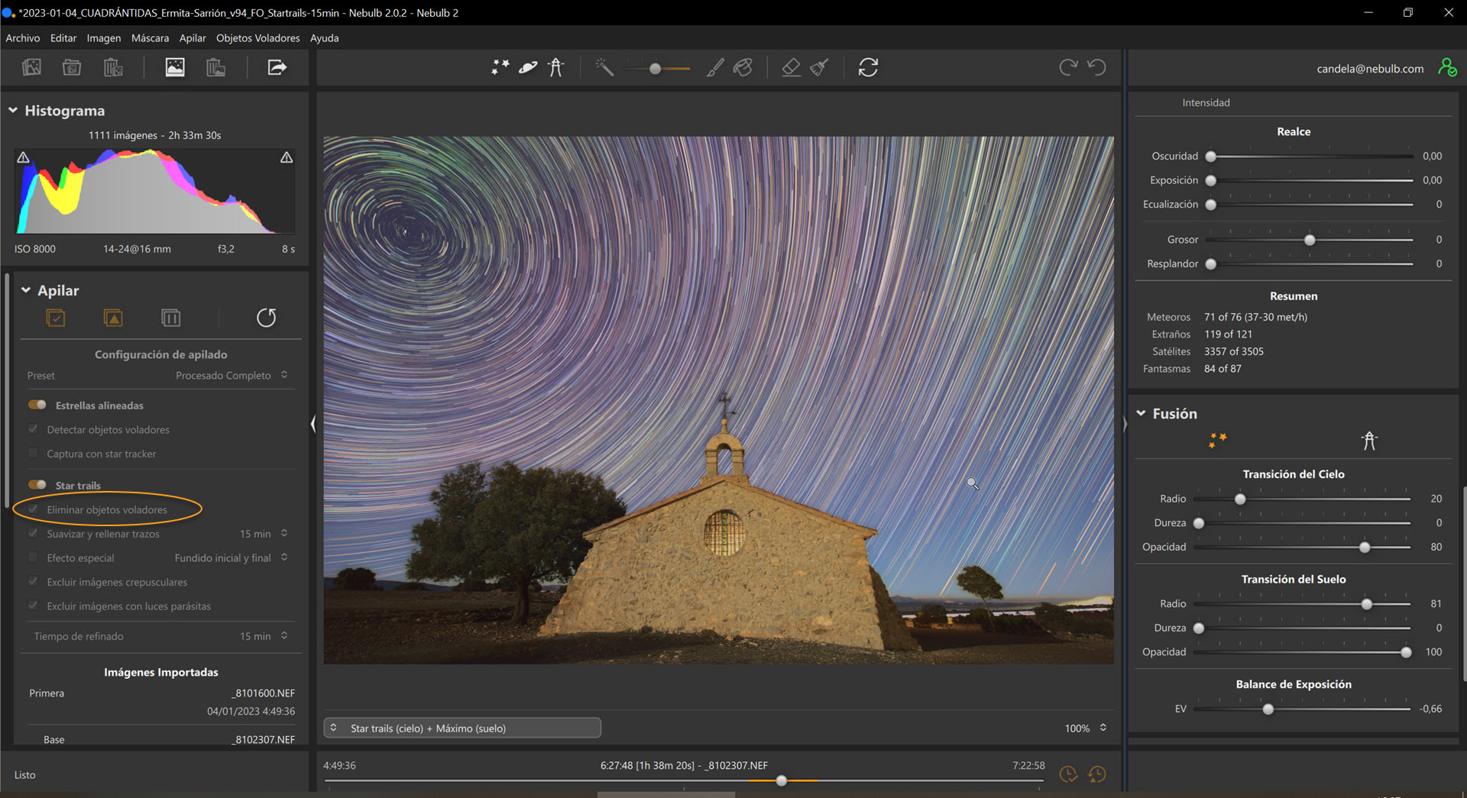Viewport: 1467px width, 798px height.
Task: Click the export arrow icon
Action: (277, 67)
